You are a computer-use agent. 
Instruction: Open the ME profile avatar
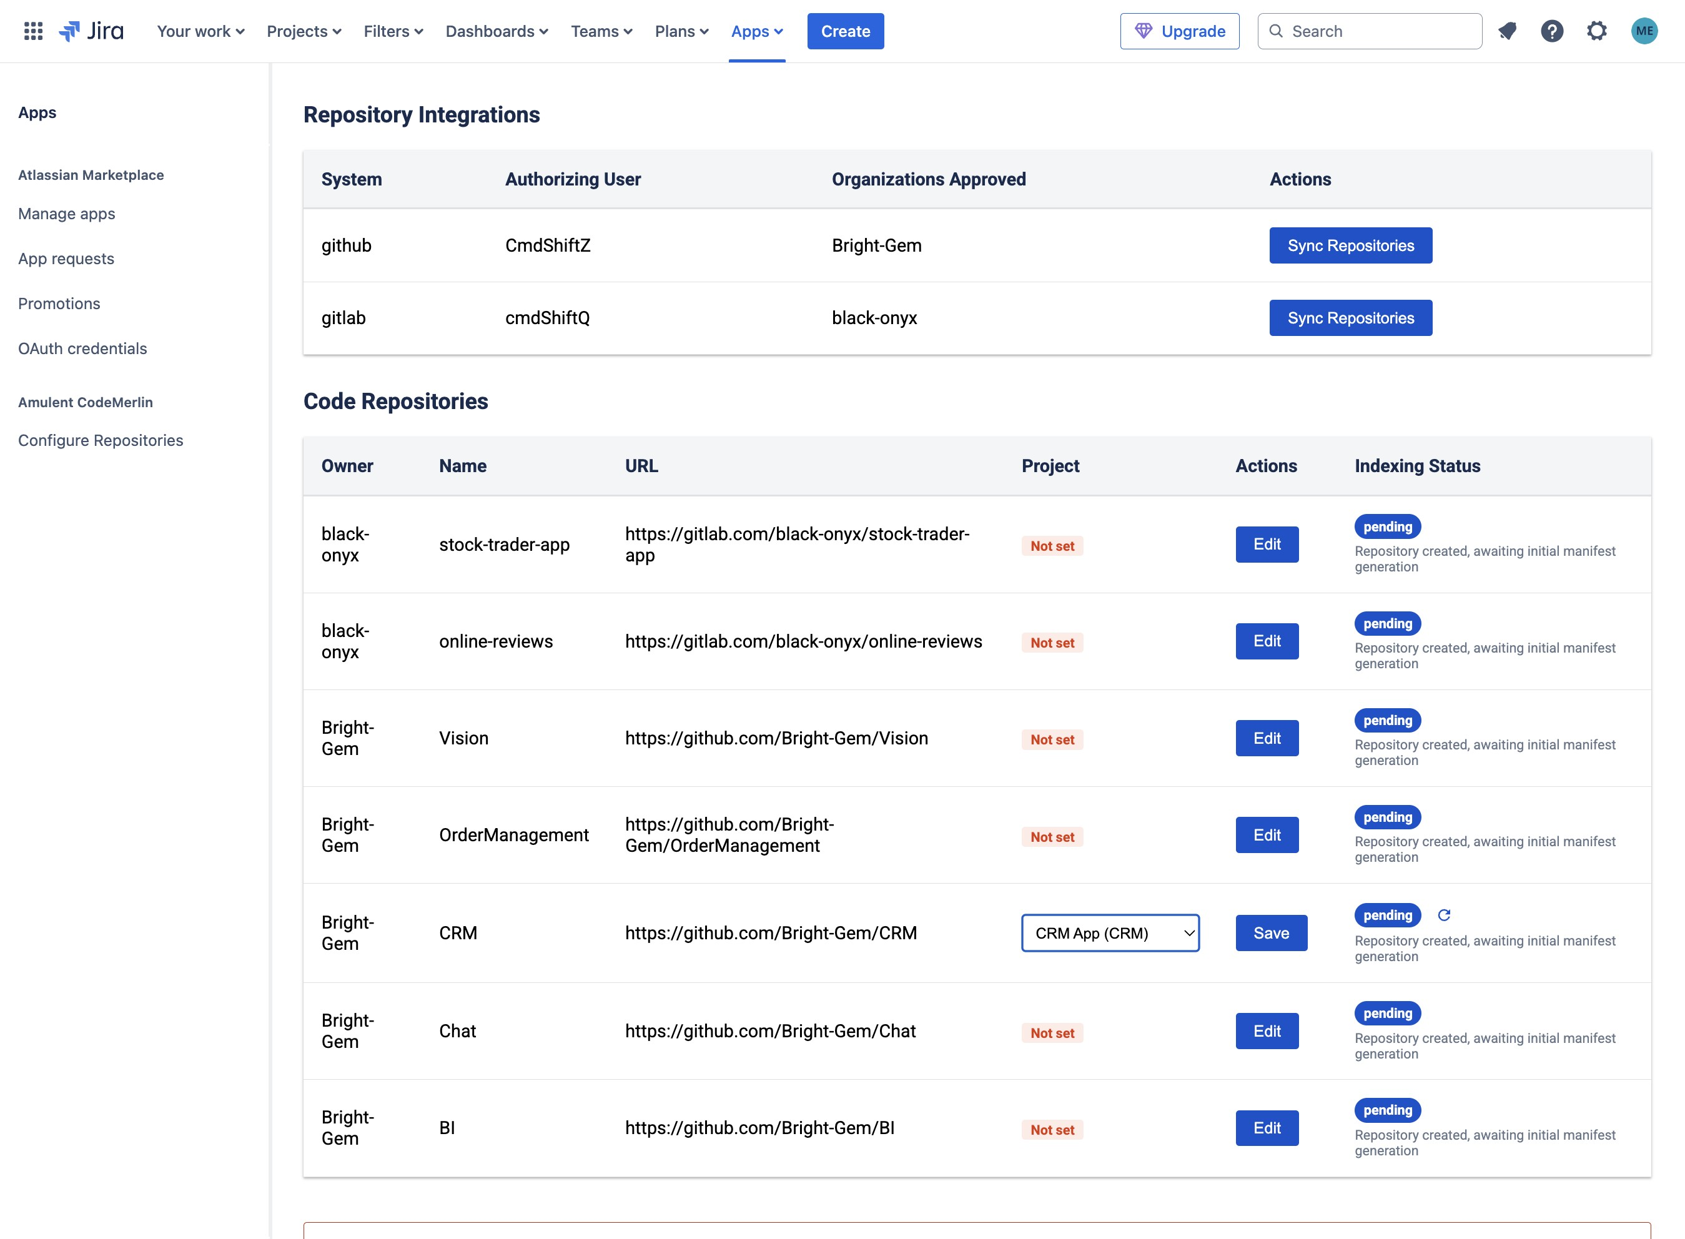(x=1644, y=31)
